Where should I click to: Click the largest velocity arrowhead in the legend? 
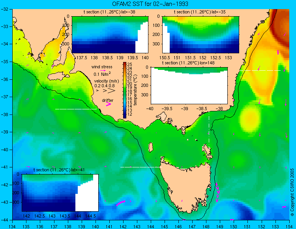point(112,91)
